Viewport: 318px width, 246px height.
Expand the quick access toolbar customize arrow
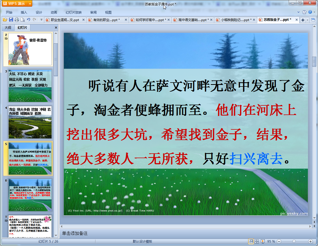(x=41, y=20)
